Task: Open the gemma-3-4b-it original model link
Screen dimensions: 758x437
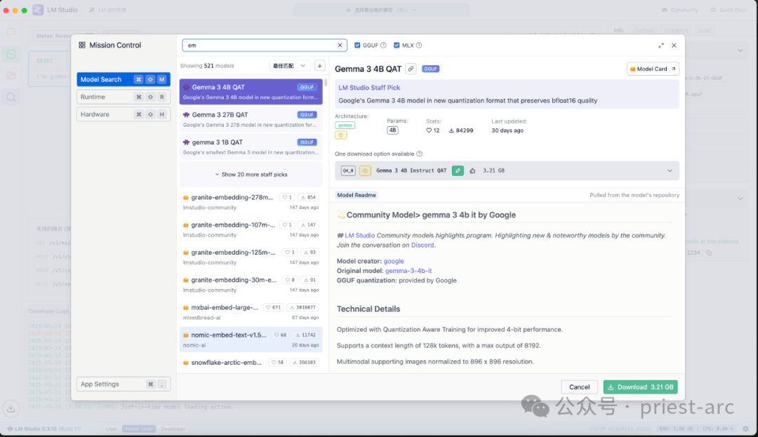Action: pyautogui.click(x=408, y=271)
